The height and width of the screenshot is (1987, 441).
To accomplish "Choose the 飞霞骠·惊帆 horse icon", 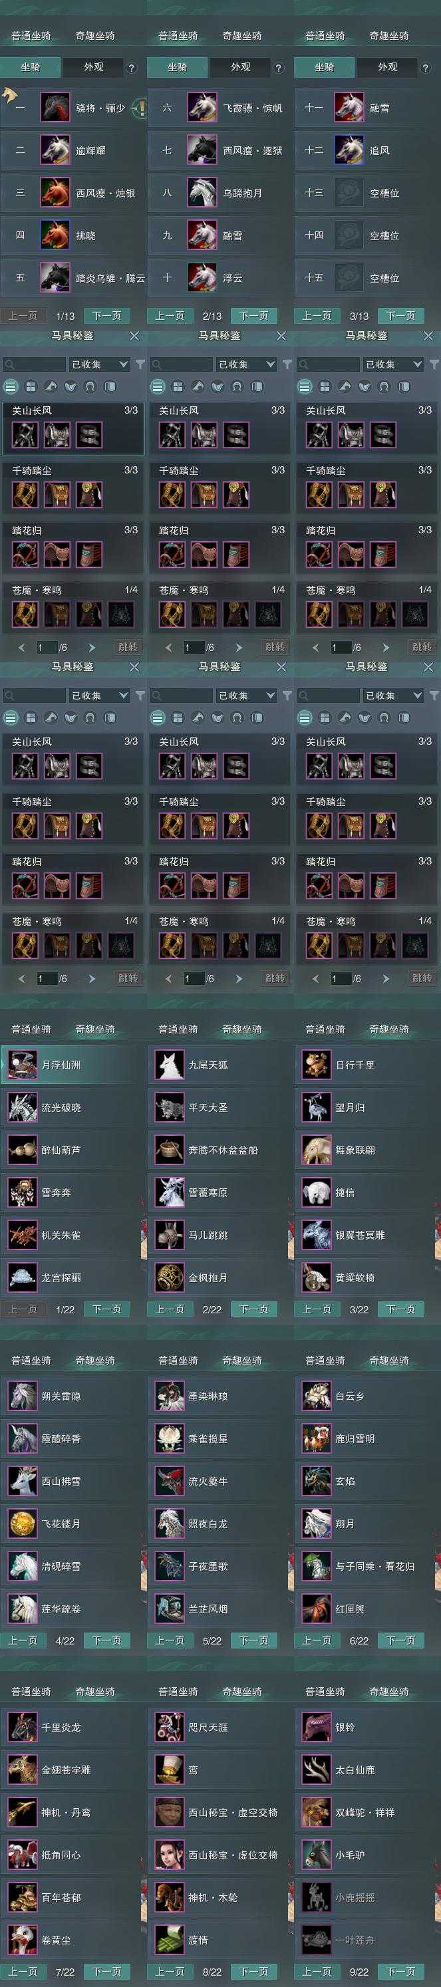I will pyautogui.click(x=202, y=108).
